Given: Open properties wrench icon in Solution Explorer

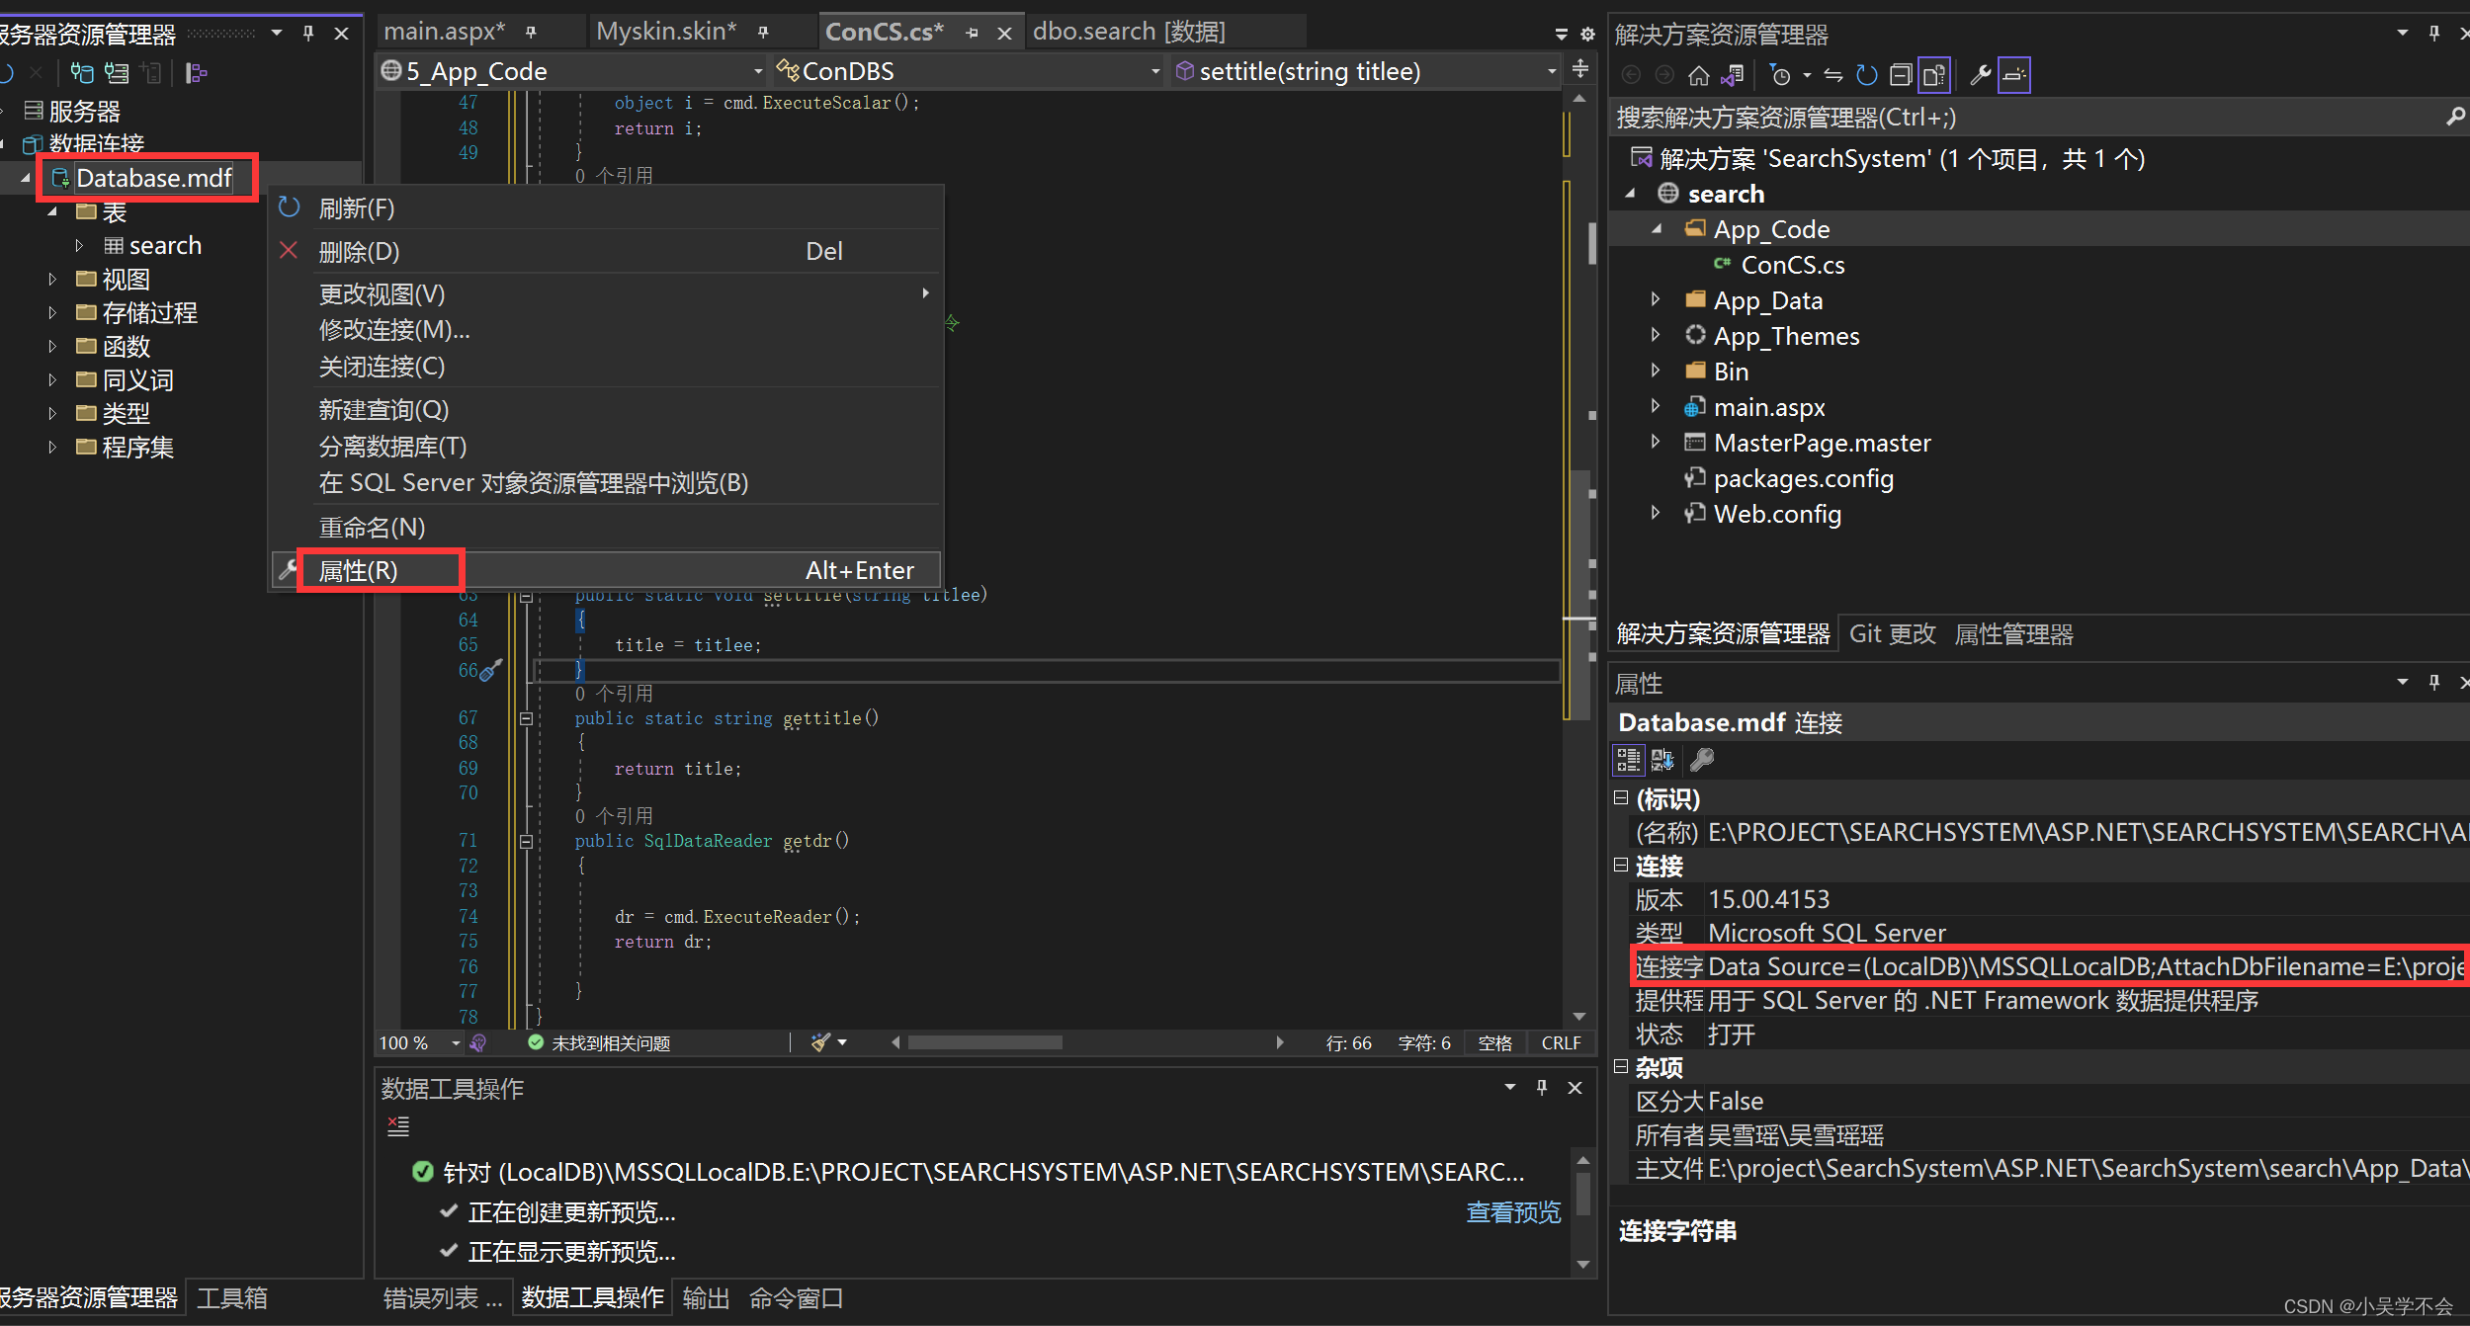Looking at the screenshot, I should [x=1980, y=75].
